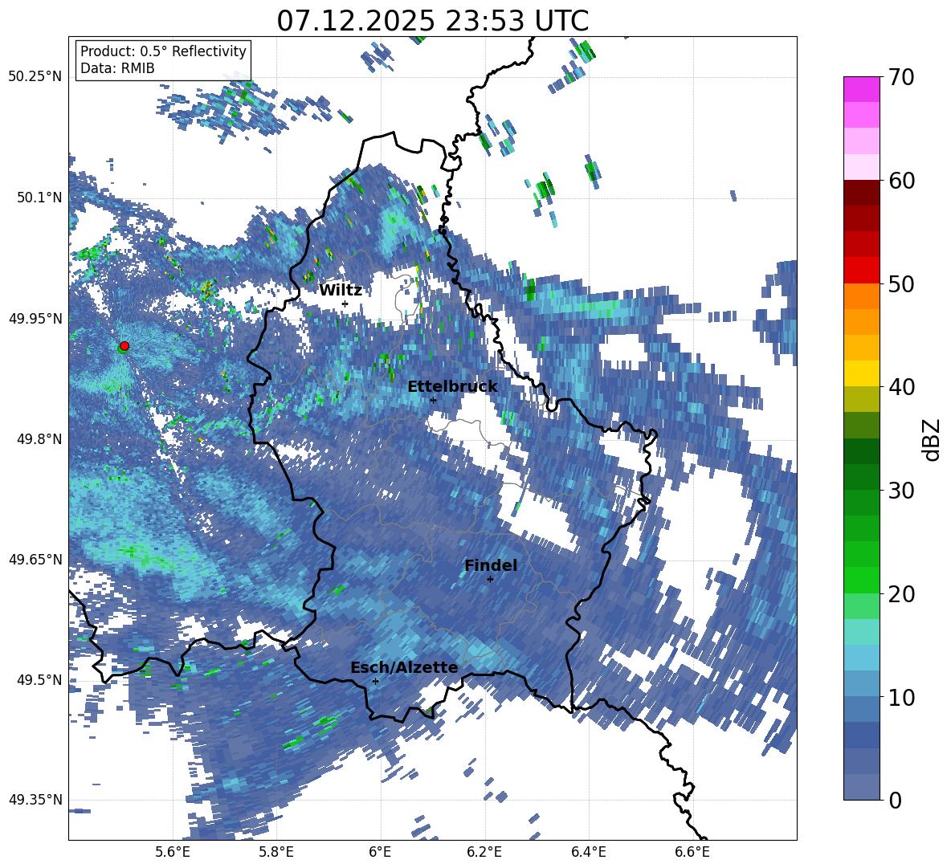Click the 50 dBZ colorbar label
This screenshot has height=868, width=951.
coord(901,283)
